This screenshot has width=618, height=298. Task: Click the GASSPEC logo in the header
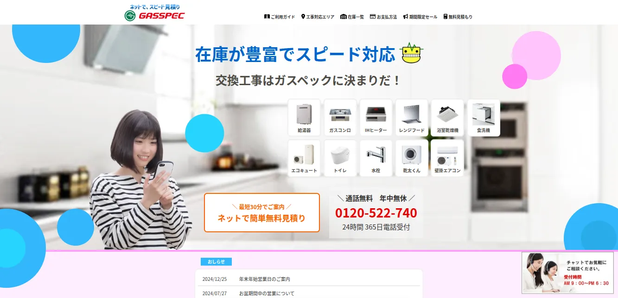pos(155,12)
